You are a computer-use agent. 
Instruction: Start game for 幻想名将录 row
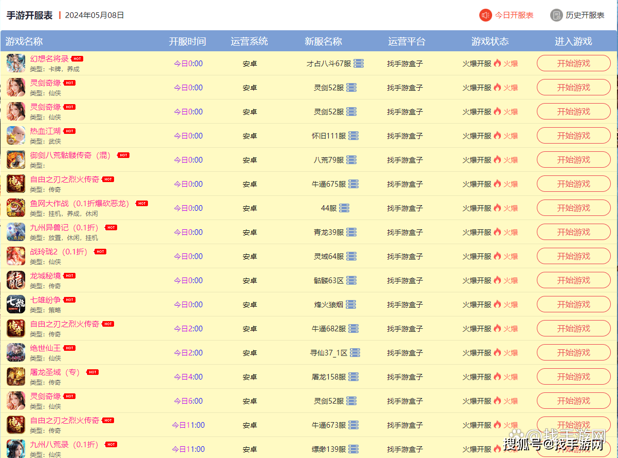coord(573,64)
